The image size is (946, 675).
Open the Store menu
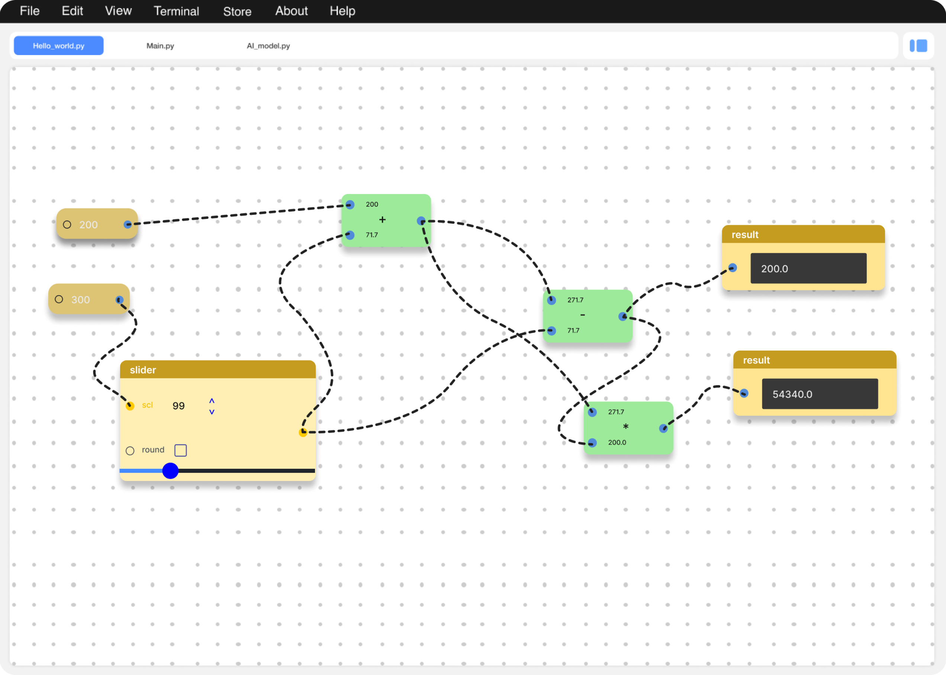(237, 11)
